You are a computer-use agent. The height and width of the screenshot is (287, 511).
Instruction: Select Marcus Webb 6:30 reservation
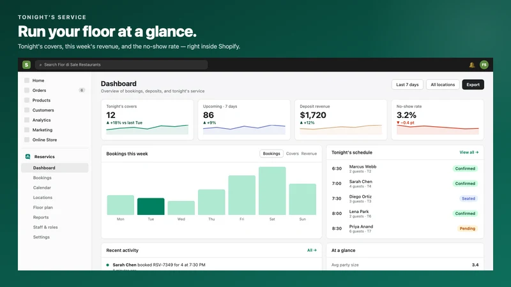pos(405,168)
